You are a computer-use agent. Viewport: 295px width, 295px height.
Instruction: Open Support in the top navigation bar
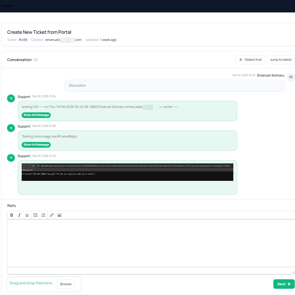pos(7,5)
